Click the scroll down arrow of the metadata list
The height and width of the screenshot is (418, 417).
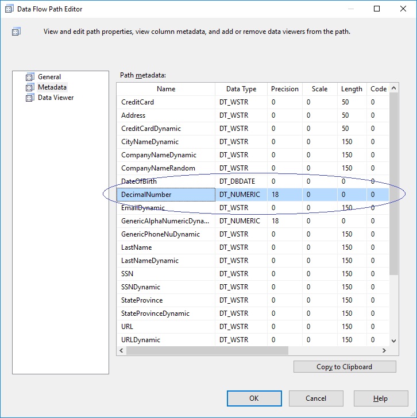(393, 340)
